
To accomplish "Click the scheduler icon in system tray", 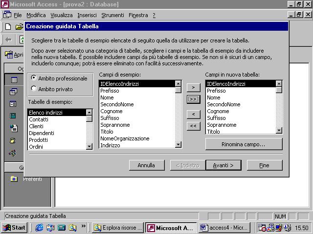I will (262, 228).
